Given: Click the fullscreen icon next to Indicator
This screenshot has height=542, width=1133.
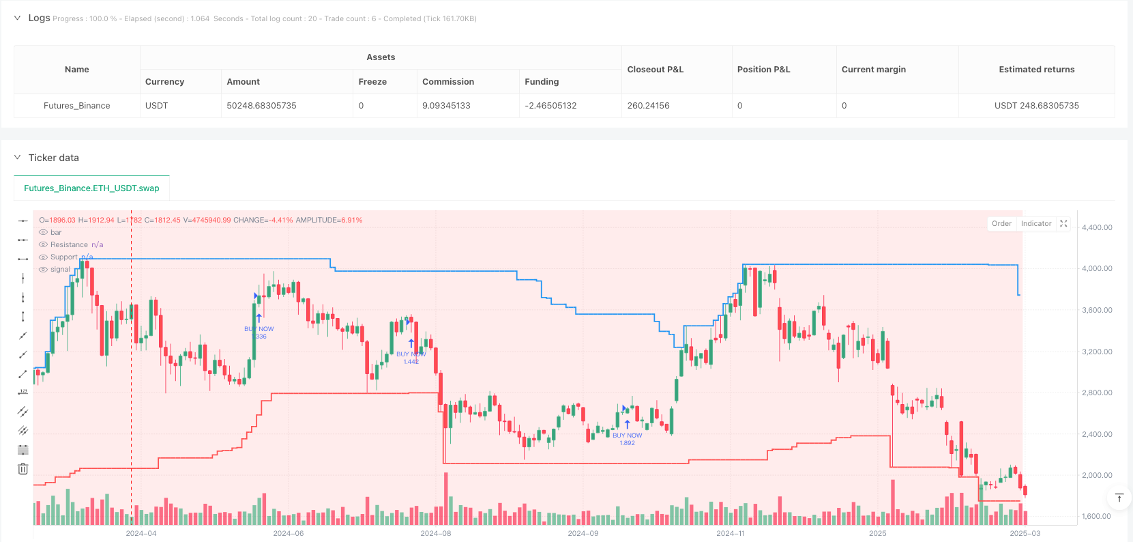Looking at the screenshot, I should point(1063,223).
